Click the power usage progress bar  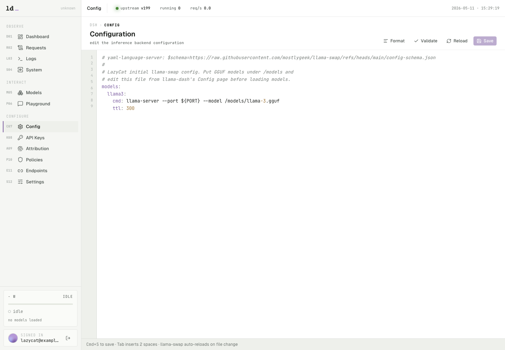[40, 304]
